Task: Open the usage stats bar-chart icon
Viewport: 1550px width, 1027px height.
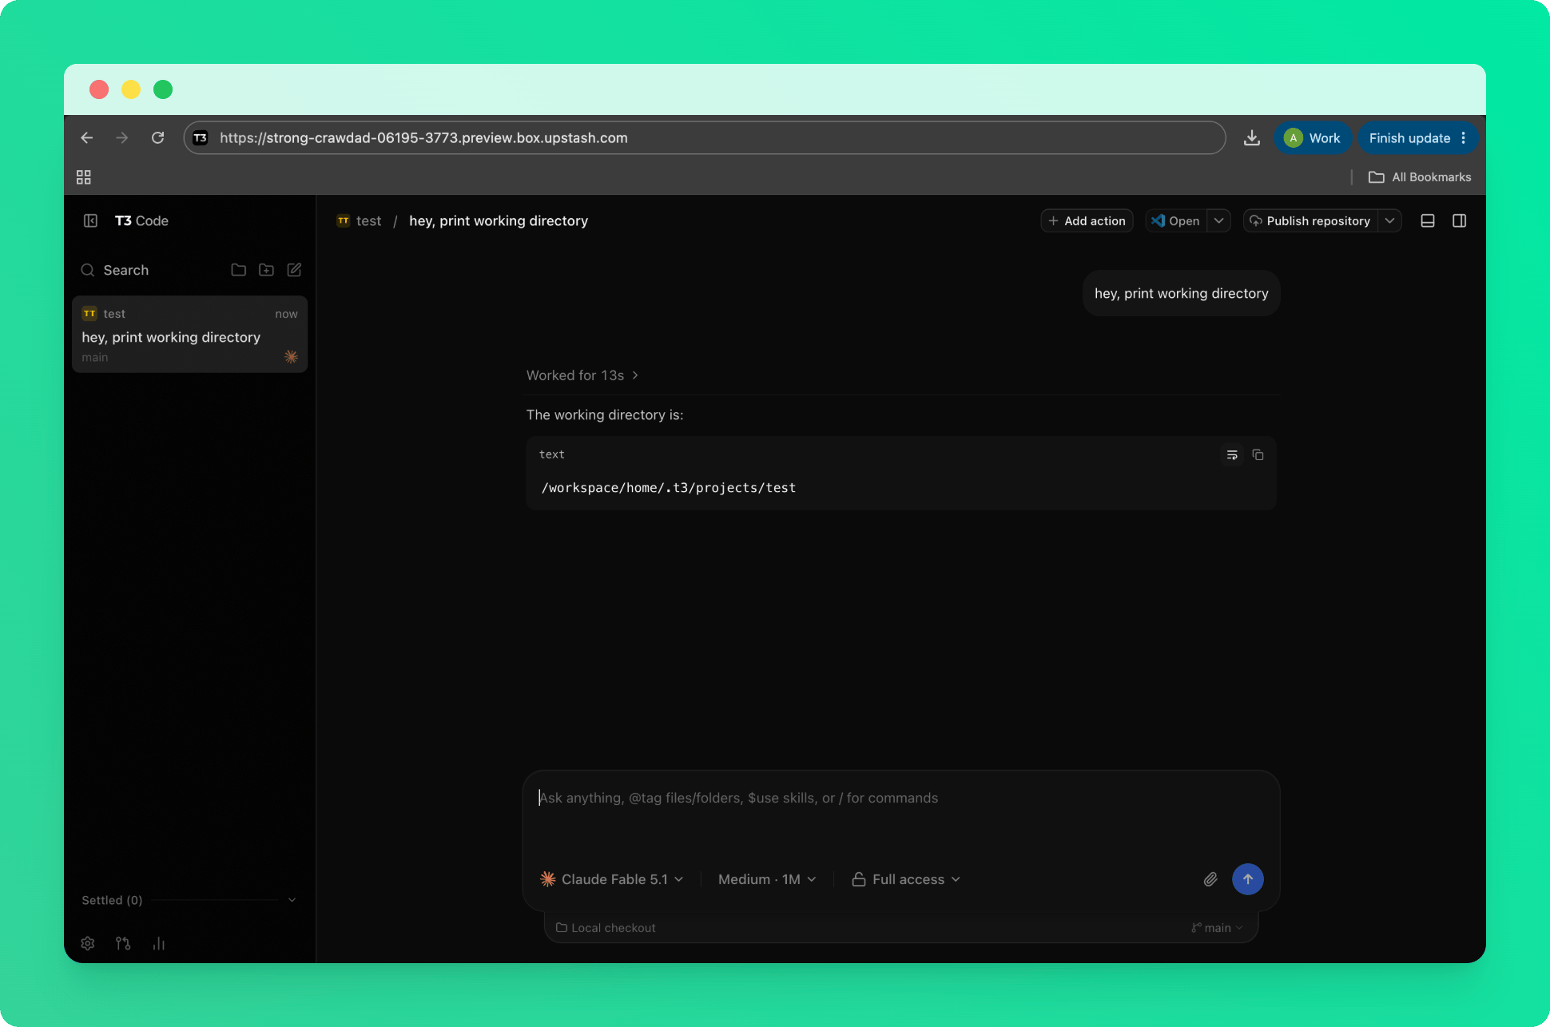Action: point(159,943)
